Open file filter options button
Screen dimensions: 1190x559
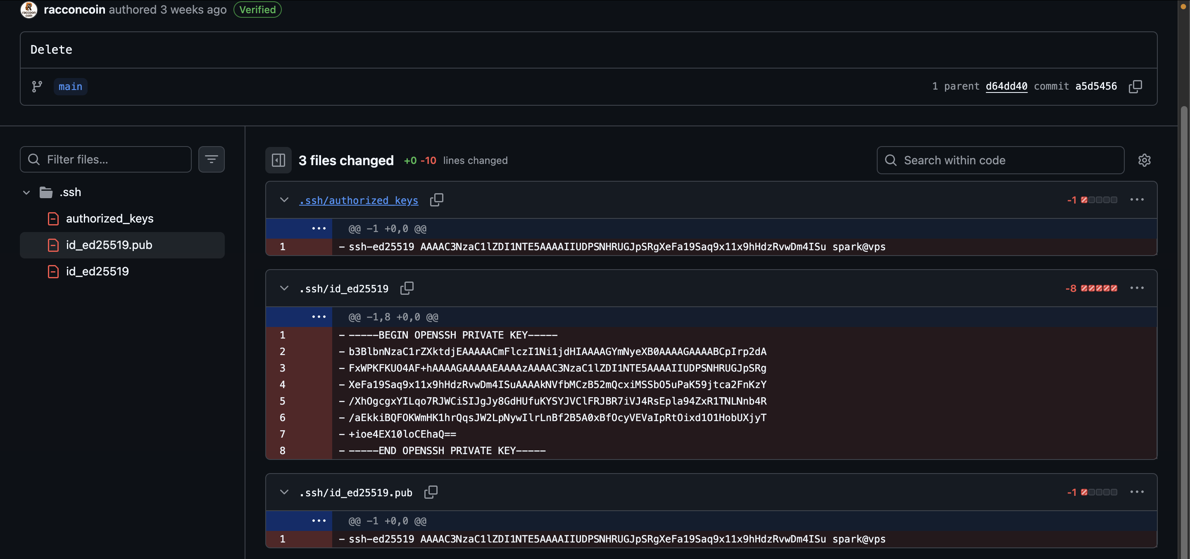(x=211, y=159)
